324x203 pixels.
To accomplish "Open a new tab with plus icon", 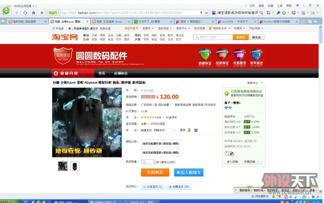I will point(303,21).
